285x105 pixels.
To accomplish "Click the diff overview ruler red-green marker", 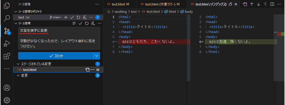I will coord(281,34).
